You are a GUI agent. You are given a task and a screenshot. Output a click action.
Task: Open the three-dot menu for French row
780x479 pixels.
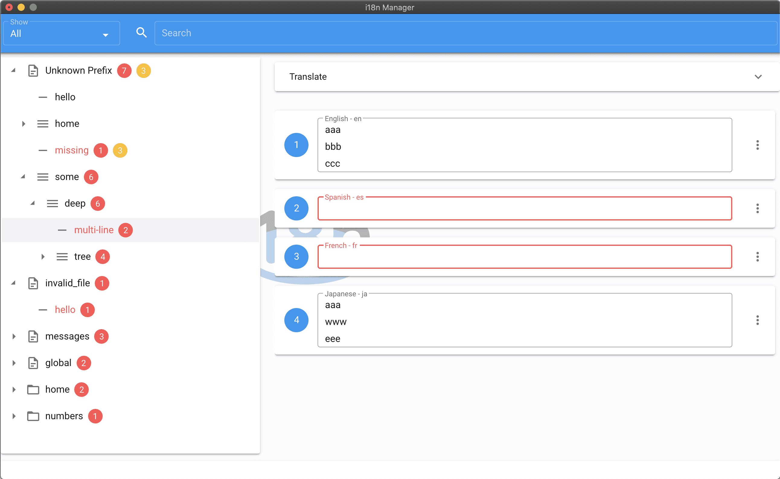point(757,257)
